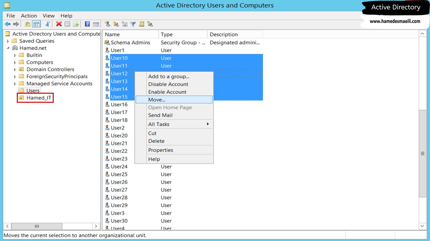
Task: Click the Find objects toolbar icon
Action: pyautogui.click(x=141, y=24)
